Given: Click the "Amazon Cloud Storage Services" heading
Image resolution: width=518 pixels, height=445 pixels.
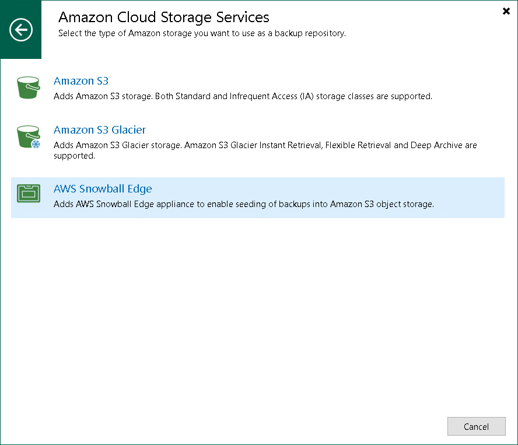Looking at the screenshot, I should (164, 17).
